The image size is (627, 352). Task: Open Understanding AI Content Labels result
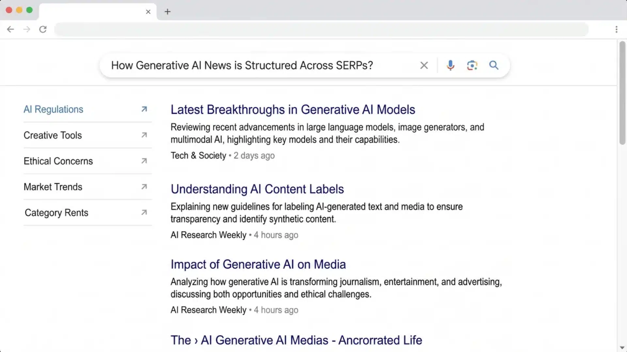click(257, 189)
